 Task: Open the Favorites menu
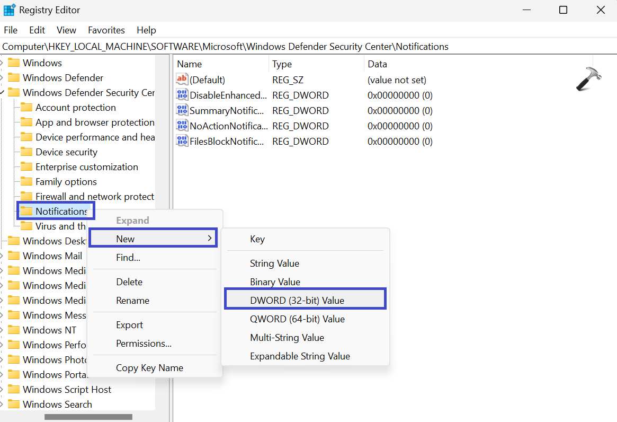click(106, 30)
